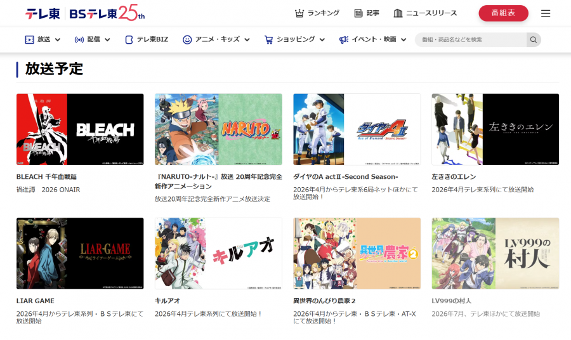This screenshot has width=571, height=340.
Task: Open 記事 articles page
Action: tap(372, 13)
